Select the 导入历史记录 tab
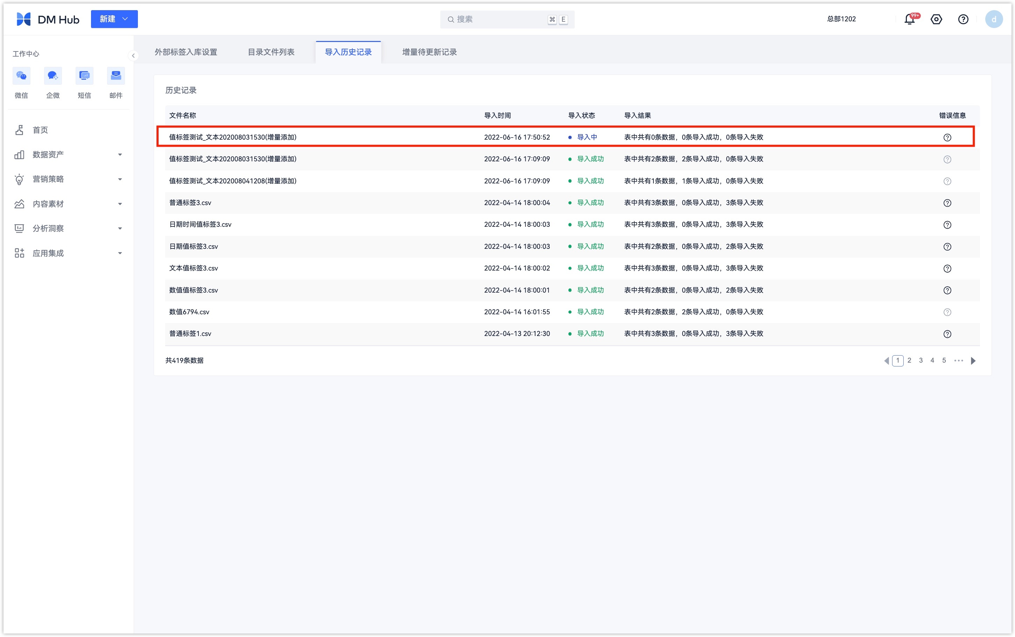The height and width of the screenshot is (637, 1015). pyautogui.click(x=348, y=52)
